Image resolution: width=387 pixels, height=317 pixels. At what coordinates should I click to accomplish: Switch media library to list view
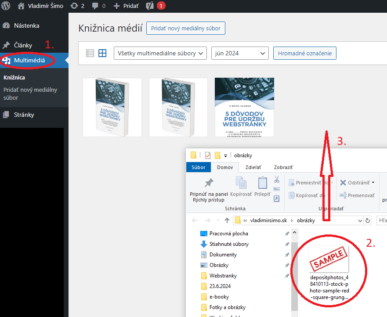(90, 53)
